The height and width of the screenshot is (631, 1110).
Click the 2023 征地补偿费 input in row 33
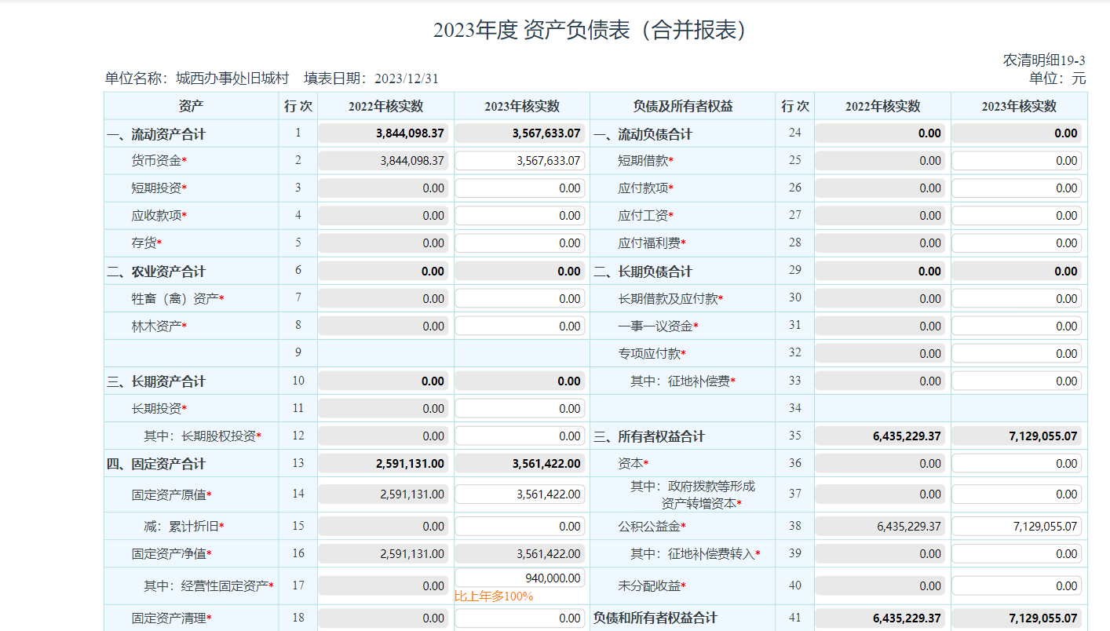click(1017, 381)
